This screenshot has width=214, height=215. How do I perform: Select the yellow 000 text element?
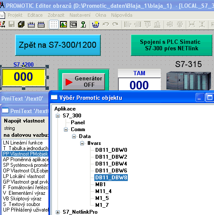(x=24, y=77)
